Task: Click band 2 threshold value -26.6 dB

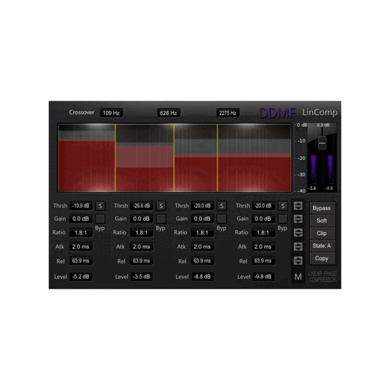Action: (x=141, y=206)
